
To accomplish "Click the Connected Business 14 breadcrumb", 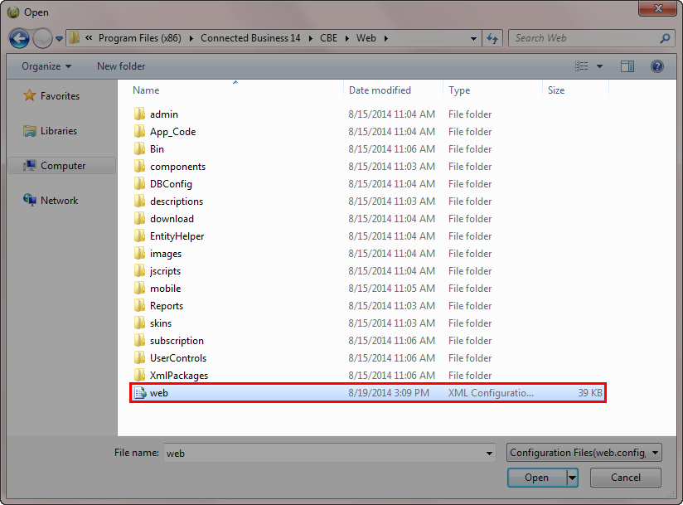I will click(250, 38).
